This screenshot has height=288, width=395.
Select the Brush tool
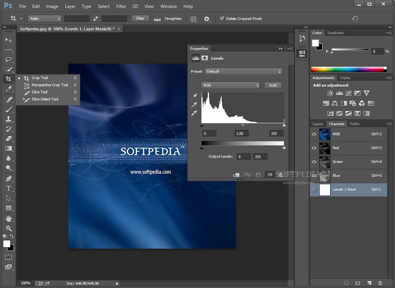click(9, 109)
